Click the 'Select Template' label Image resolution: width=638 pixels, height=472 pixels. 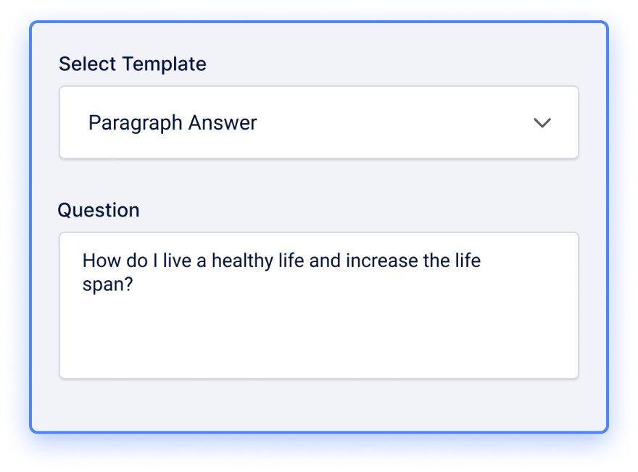click(132, 64)
